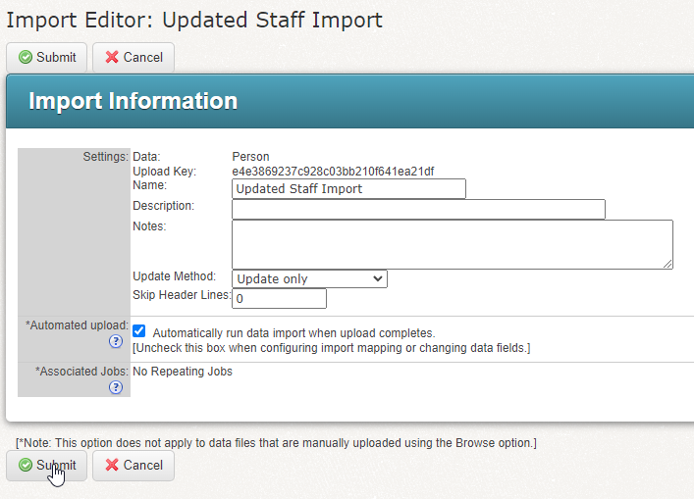Image resolution: width=694 pixels, height=499 pixels.
Task: Open the Update Method dropdown
Action: (x=309, y=279)
